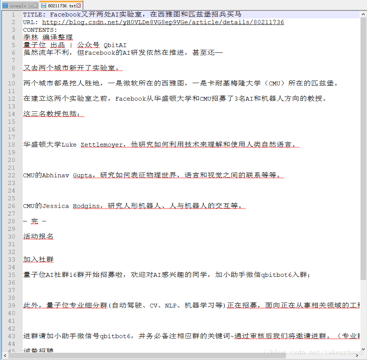367x360 pixels.
Task: Open the blog.csdn.net article URL link
Action: [x=163, y=22]
